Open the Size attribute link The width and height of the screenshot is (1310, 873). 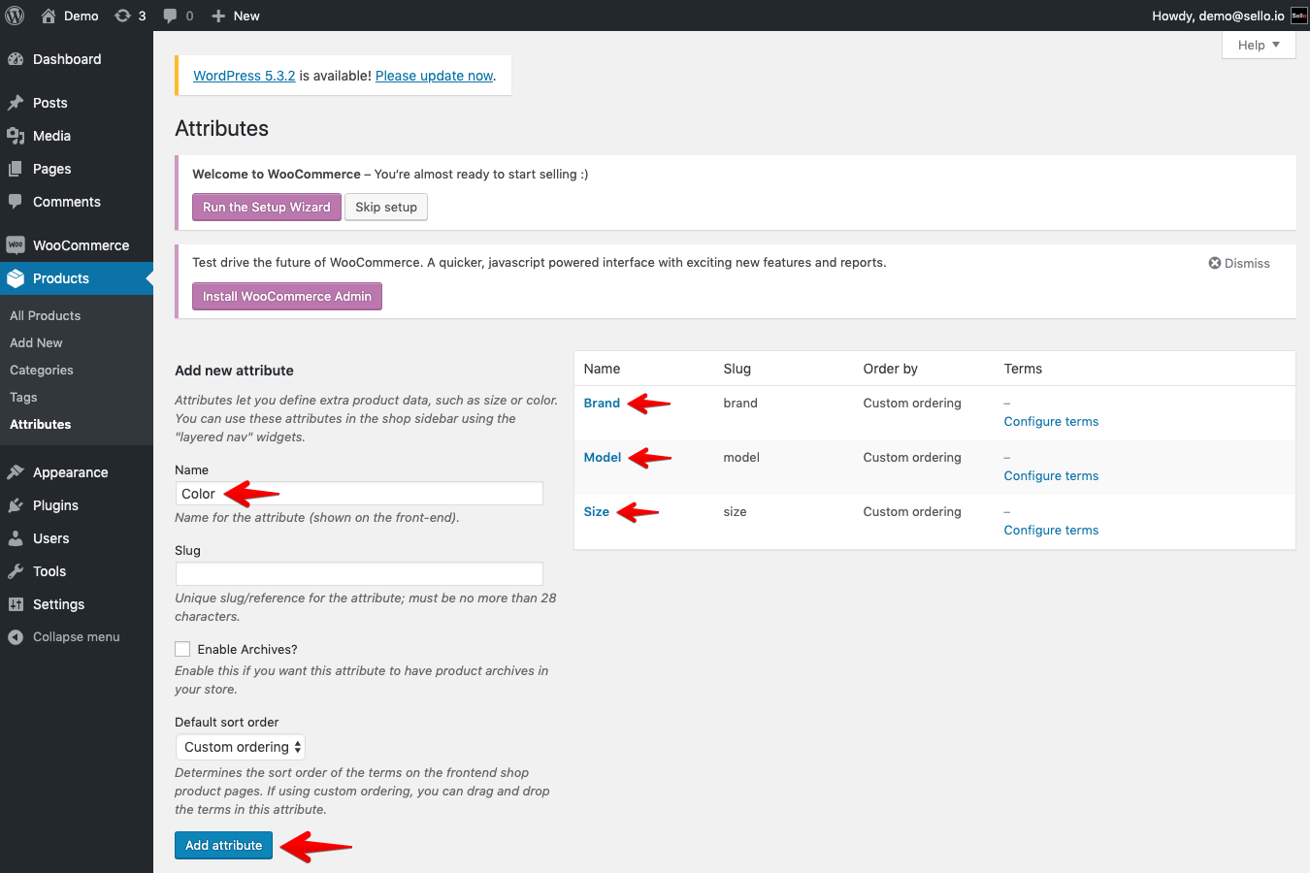597,511
